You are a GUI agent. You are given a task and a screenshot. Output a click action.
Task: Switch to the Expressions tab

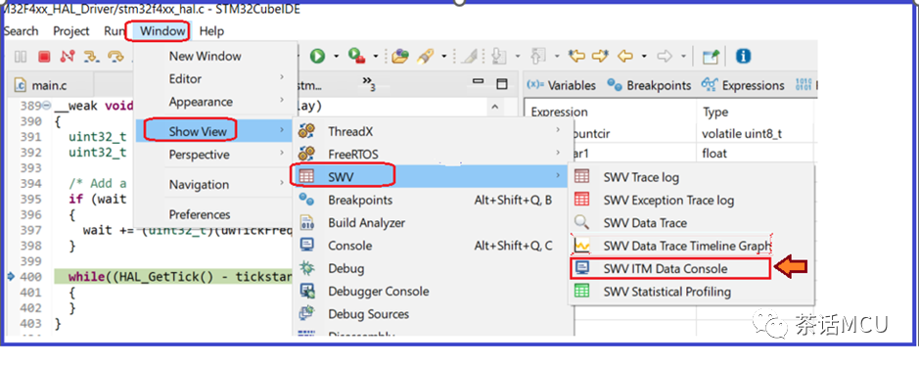[x=743, y=85]
